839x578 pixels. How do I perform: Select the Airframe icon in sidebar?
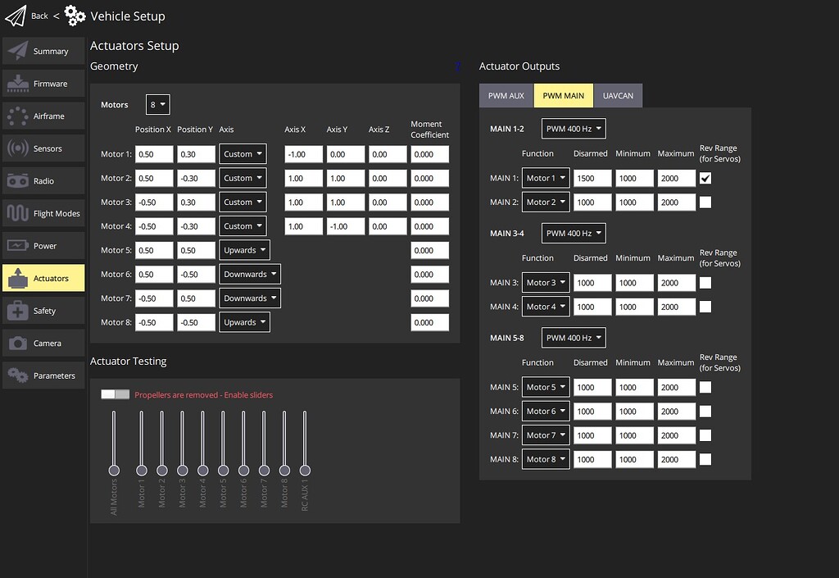coord(18,116)
